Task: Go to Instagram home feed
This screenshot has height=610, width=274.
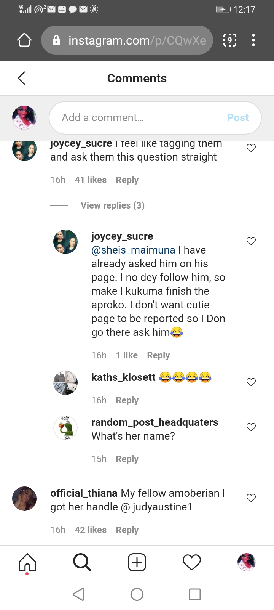Action: (x=27, y=562)
